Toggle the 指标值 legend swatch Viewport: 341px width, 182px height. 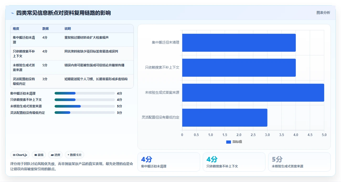pyautogui.click(x=228, y=142)
